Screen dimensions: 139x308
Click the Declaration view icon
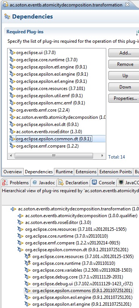(61, 183)
